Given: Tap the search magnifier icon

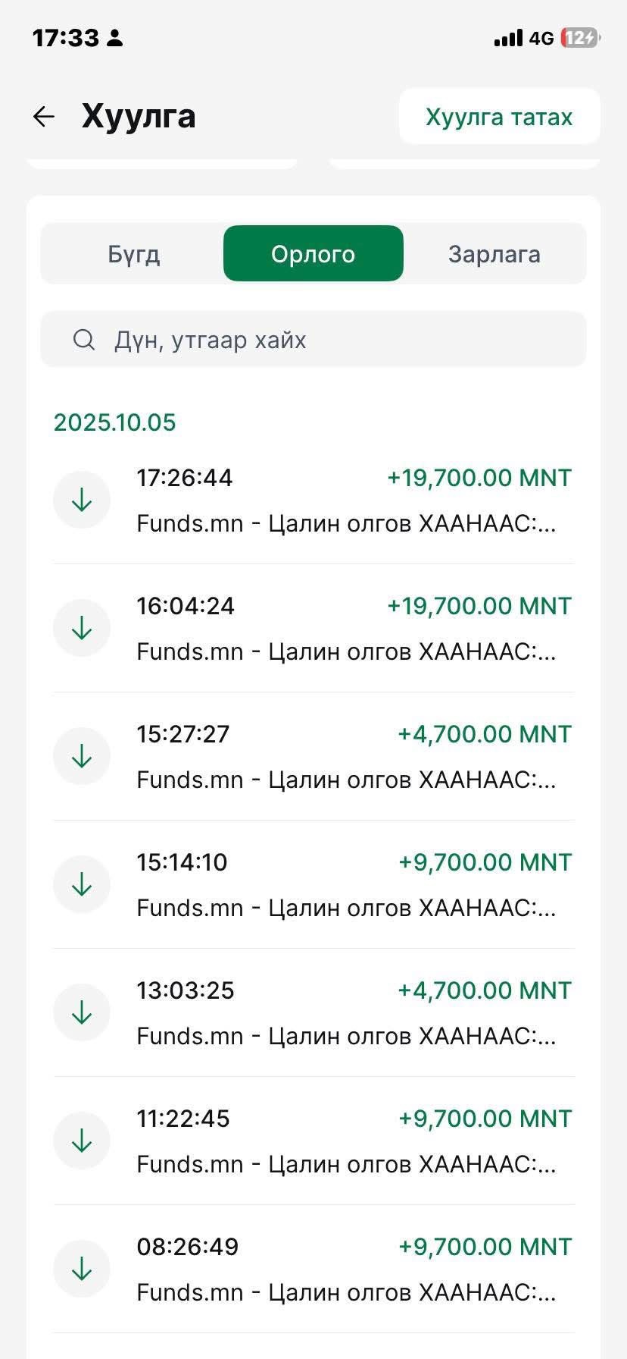Looking at the screenshot, I should 83,340.
